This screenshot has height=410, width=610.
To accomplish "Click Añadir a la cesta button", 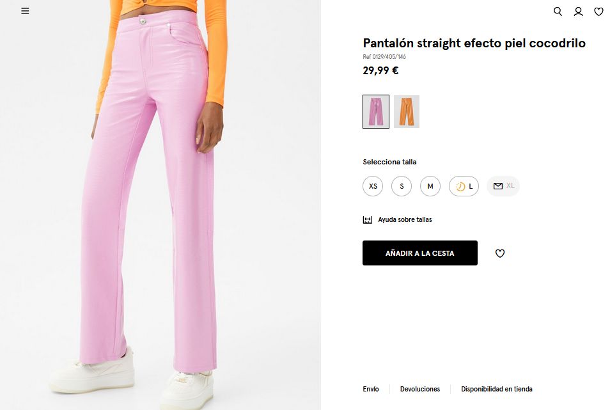I will pyautogui.click(x=419, y=253).
